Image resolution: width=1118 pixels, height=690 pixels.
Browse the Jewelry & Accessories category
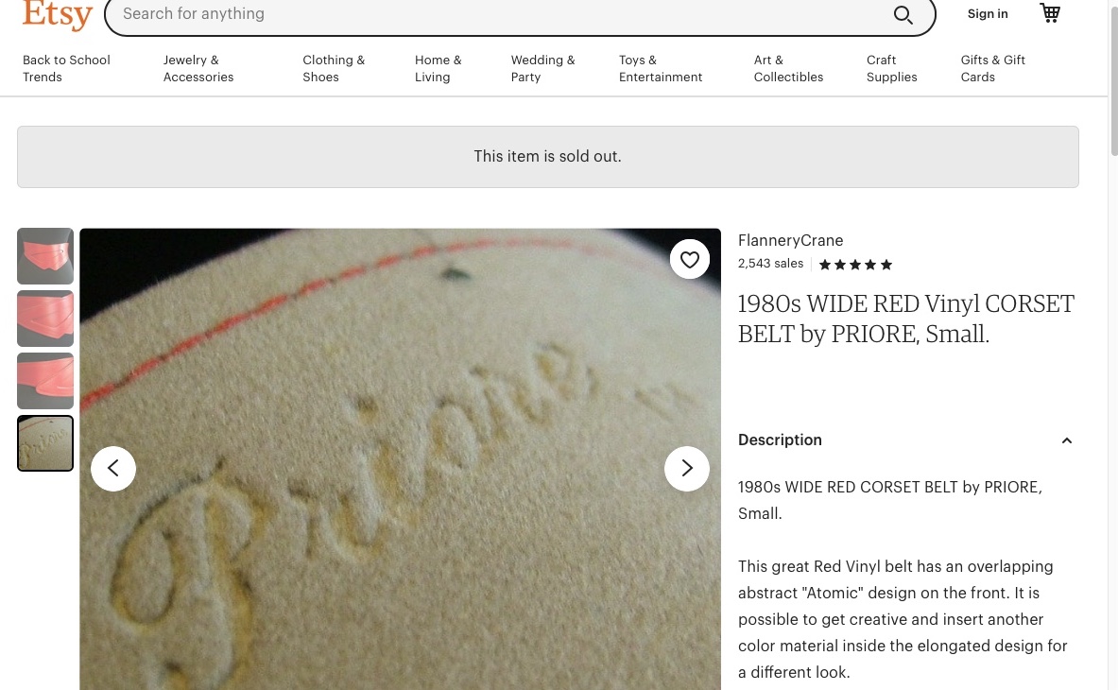198,69
